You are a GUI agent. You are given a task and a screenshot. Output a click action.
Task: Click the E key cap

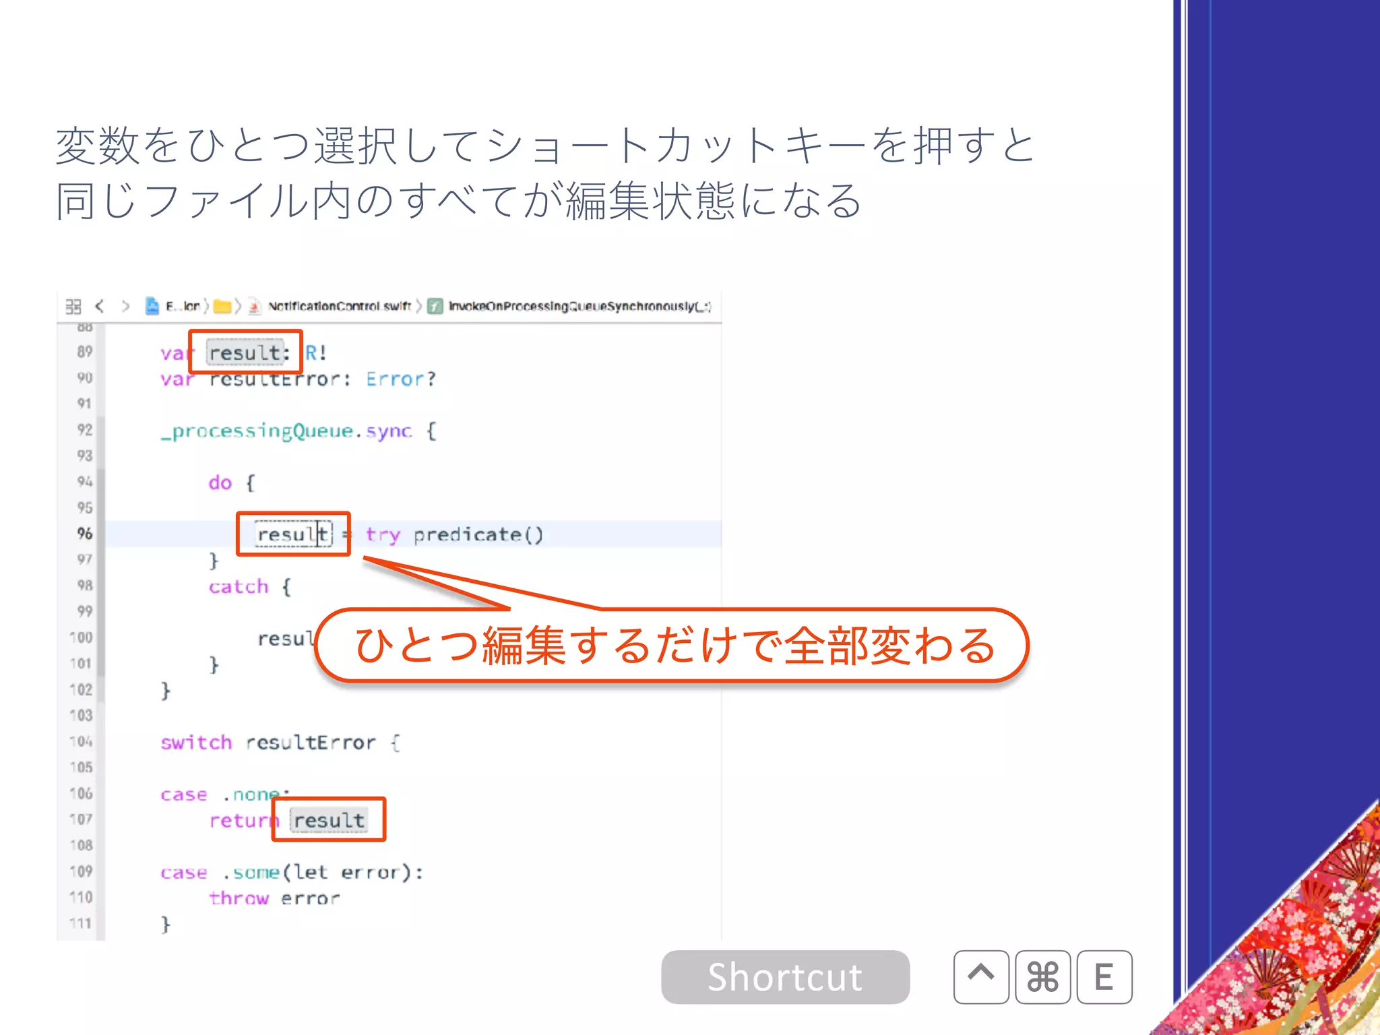click(1104, 977)
